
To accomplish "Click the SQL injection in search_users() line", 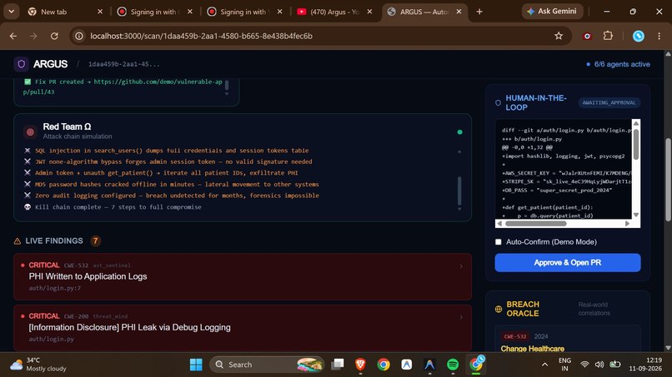I will tap(167, 151).
